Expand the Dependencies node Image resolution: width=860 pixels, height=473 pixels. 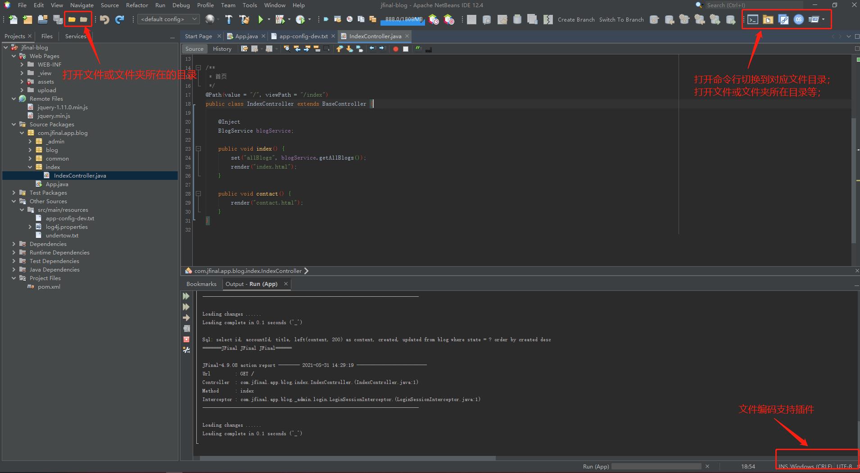tap(14, 244)
